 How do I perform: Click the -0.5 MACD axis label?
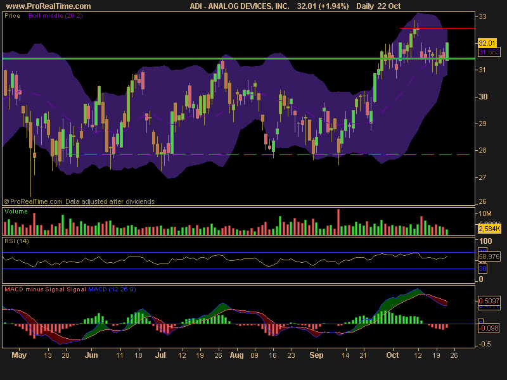click(484, 344)
